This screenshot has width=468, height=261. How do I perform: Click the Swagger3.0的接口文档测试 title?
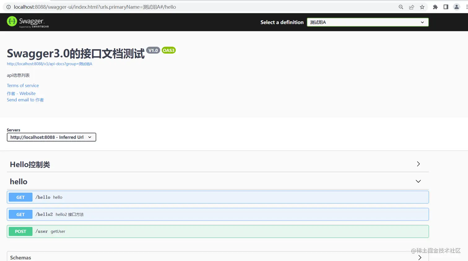tap(76, 53)
